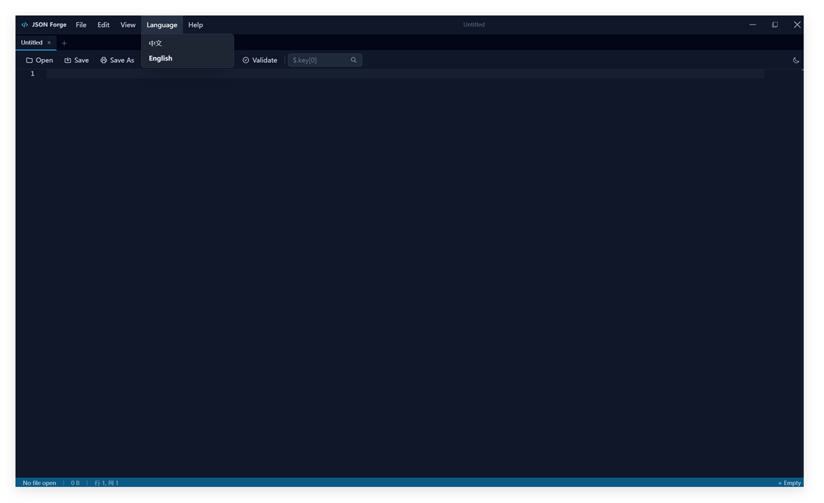824x503 pixels.
Task: Close the JSON Forge window
Action: point(797,25)
